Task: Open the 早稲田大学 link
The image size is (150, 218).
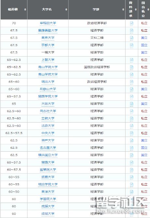Action: pos(48,23)
